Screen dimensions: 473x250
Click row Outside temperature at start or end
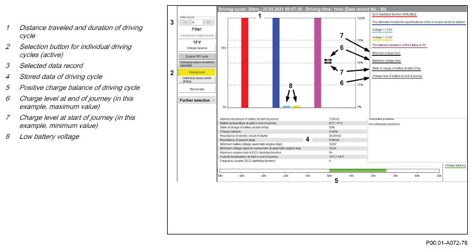[292, 157]
